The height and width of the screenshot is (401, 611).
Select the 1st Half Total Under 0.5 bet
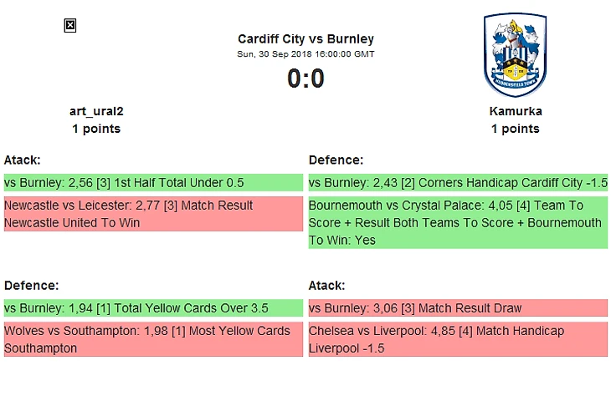click(153, 183)
